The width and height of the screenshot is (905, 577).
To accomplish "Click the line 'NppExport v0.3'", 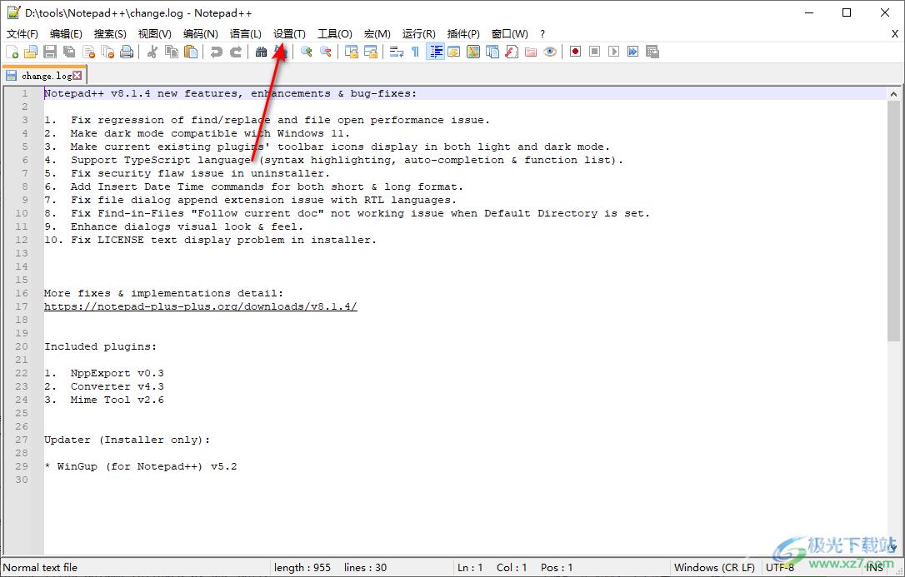I will point(117,373).
